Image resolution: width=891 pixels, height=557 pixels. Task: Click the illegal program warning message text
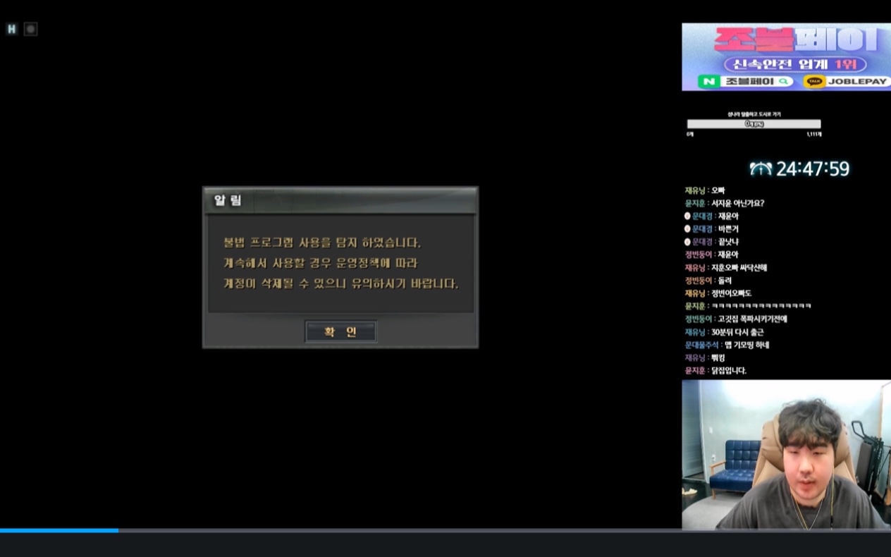[x=340, y=263]
